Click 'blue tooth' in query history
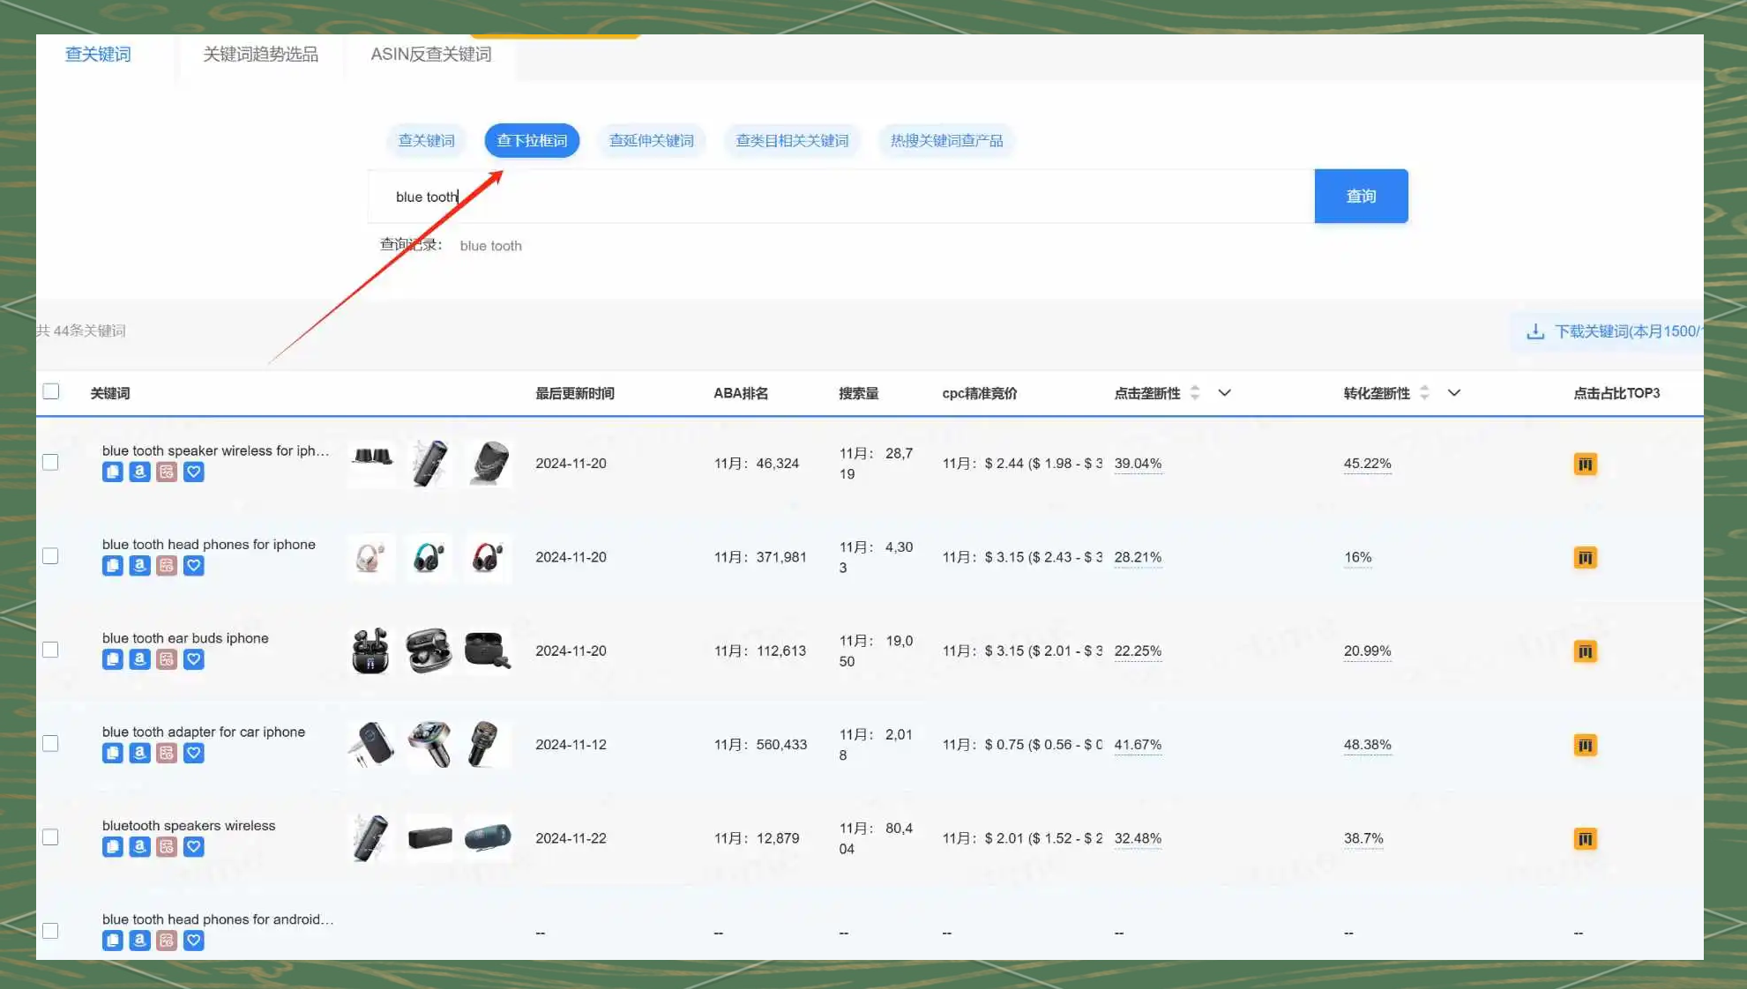This screenshot has width=1747, height=989. pos(490,246)
